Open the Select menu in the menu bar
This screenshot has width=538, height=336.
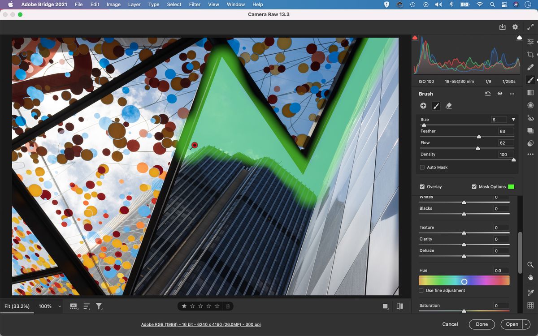[x=174, y=4]
